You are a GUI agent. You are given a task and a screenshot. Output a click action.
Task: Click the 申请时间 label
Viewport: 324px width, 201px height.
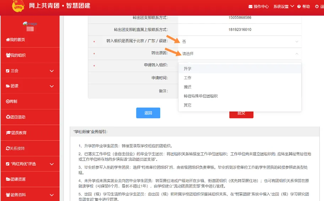[160, 78]
